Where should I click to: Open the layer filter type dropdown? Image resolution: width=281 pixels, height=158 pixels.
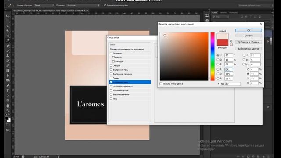[221, 17]
